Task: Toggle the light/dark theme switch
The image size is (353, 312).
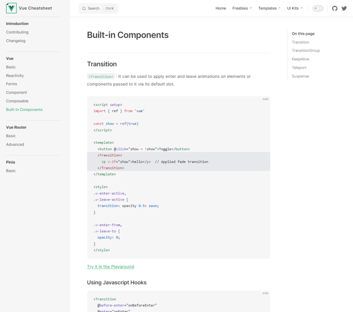Action: click(x=318, y=8)
